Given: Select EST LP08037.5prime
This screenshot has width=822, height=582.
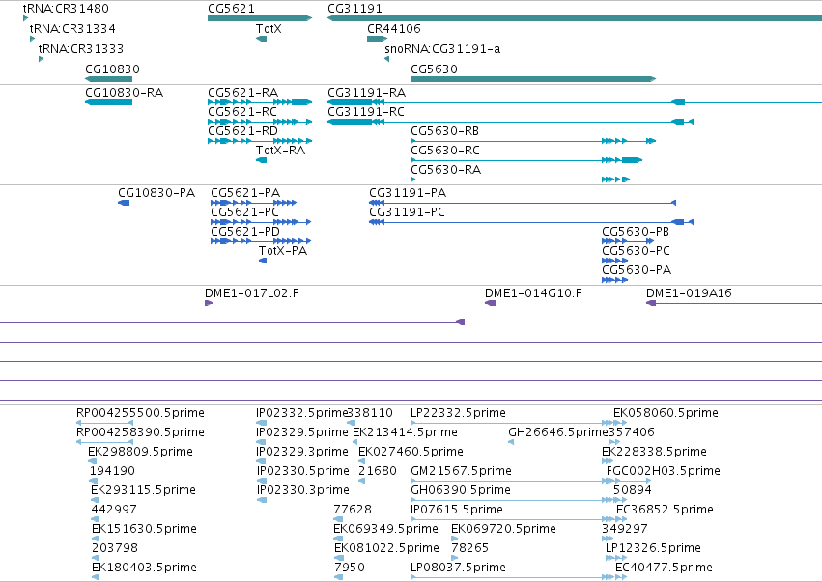Looking at the screenshot, I should click(x=519, y=578).
